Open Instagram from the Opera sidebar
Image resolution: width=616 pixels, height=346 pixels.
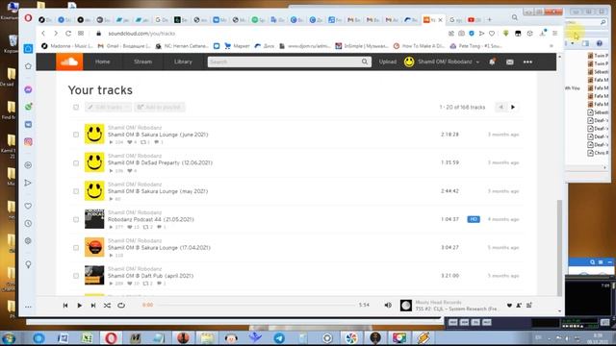[x=28, y=141]
